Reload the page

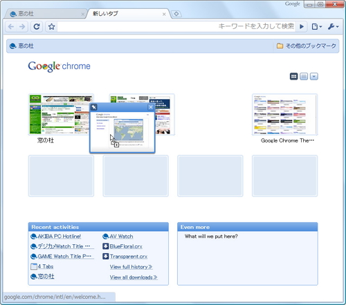point(37,27)
